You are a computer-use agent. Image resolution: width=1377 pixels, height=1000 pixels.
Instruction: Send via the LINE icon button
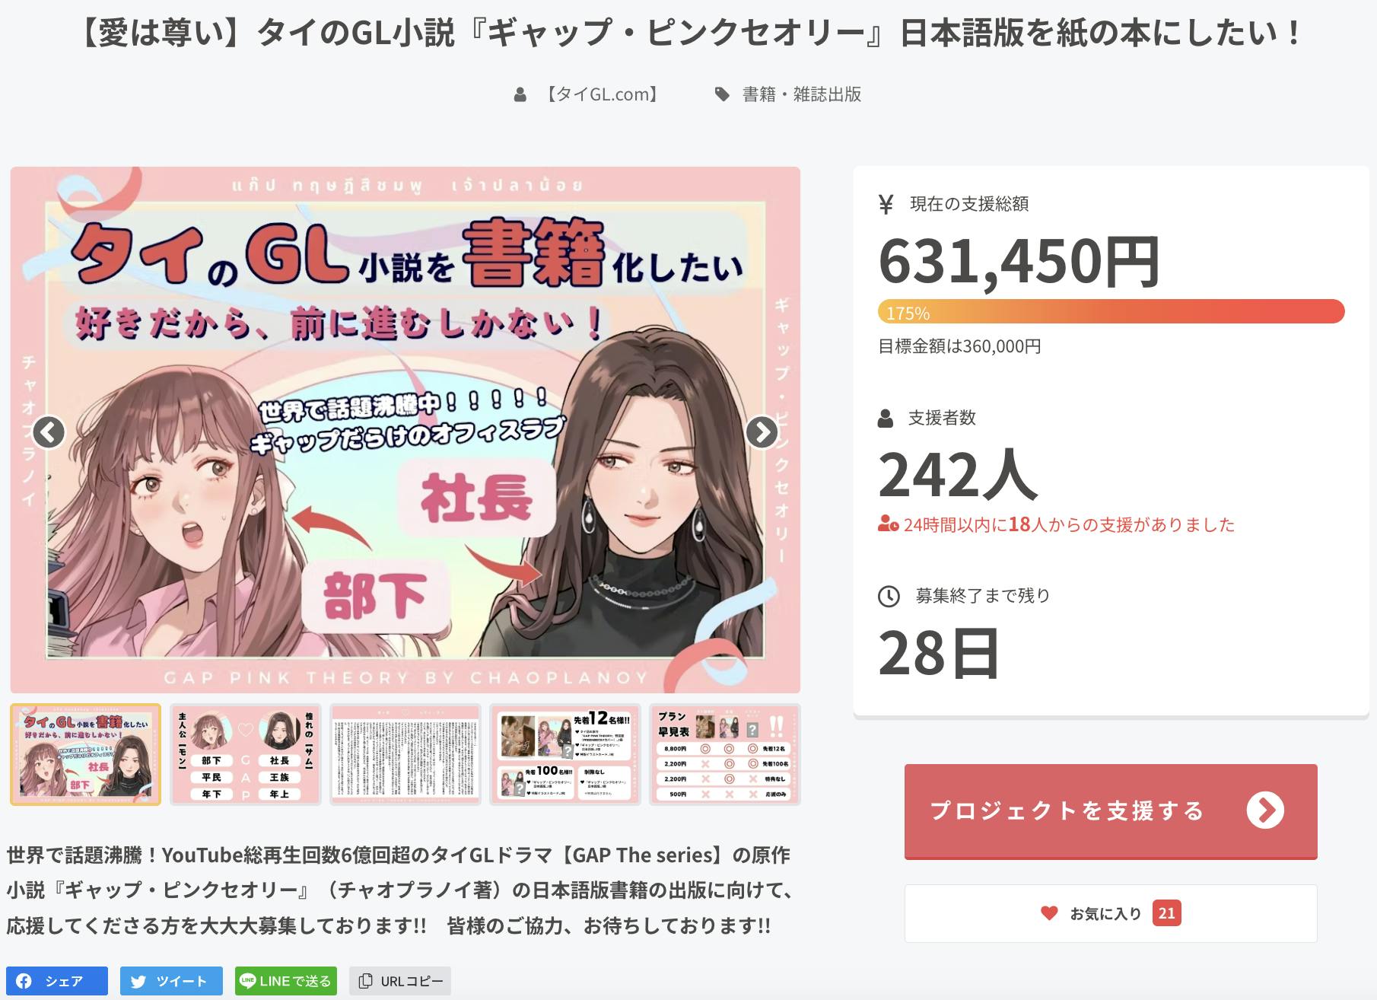(247, 981)
